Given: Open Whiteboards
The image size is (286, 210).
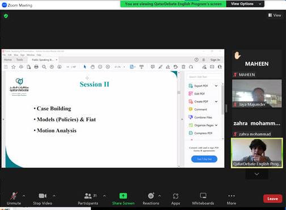Looking at the screenshot, I should coord(203,199).
